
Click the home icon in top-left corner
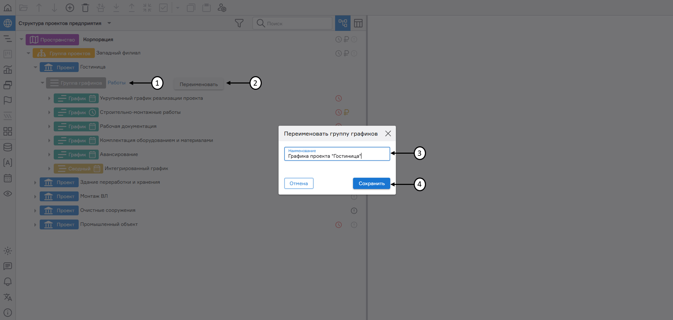[x=8, y=7]
